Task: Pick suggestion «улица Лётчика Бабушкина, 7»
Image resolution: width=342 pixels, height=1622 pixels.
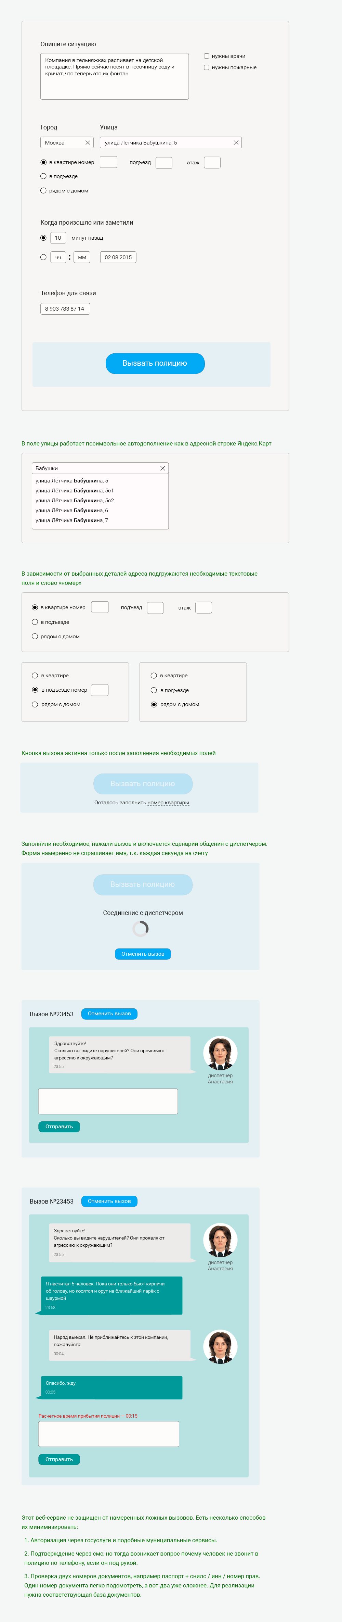Action: 72,521
